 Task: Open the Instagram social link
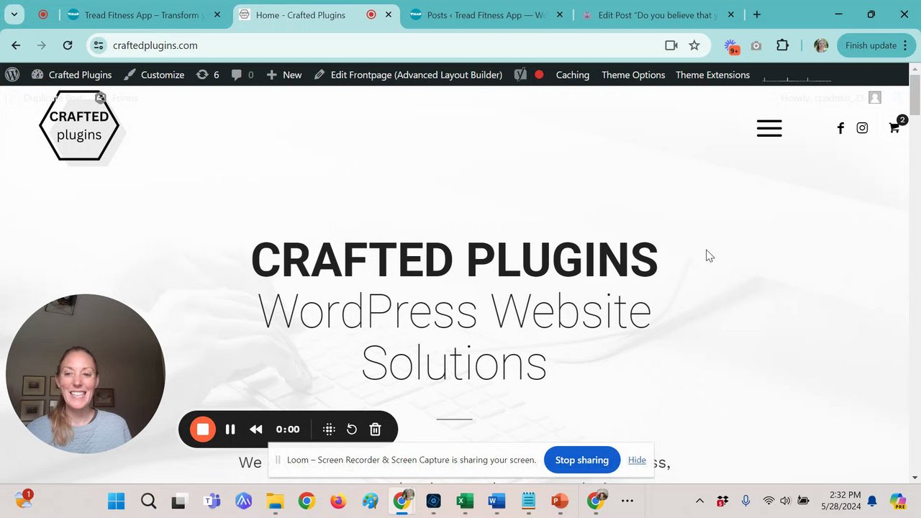pos(862,128)
